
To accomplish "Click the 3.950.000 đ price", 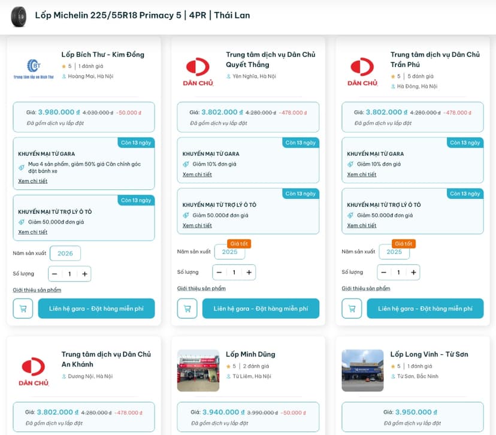I will coord(416,412).
